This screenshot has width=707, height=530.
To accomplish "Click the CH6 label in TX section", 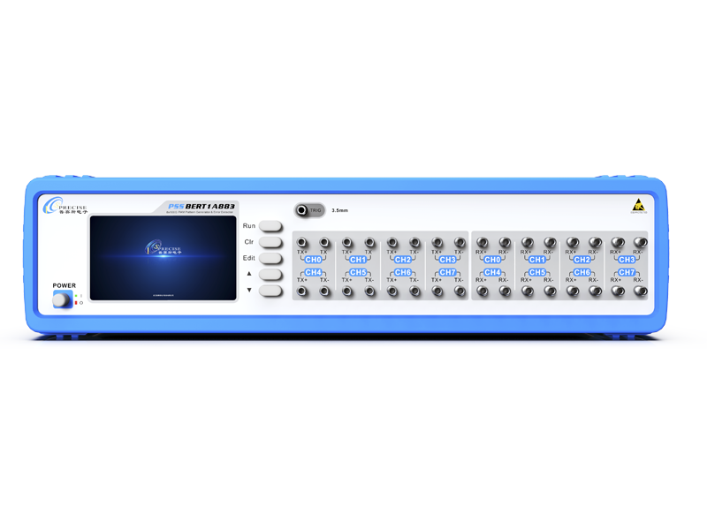I will pos(403,272).
